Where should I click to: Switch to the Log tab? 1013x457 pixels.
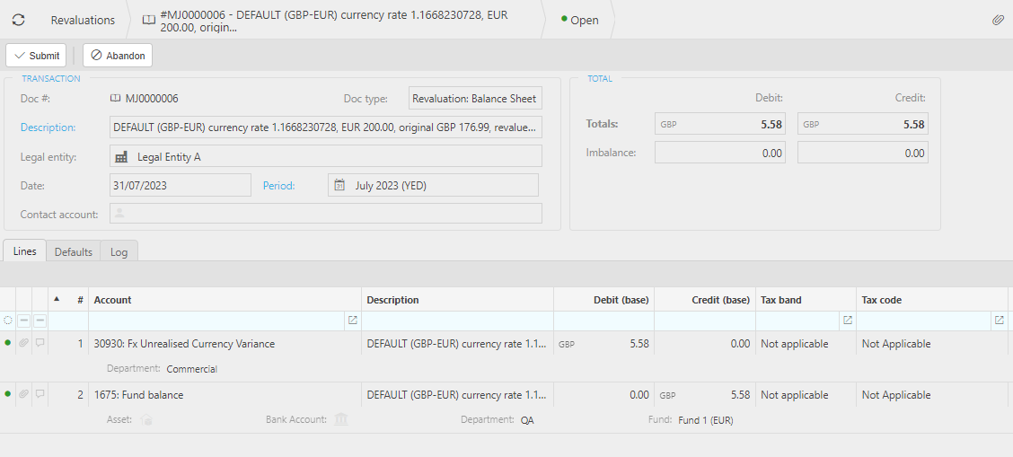[x=119, y=251]
